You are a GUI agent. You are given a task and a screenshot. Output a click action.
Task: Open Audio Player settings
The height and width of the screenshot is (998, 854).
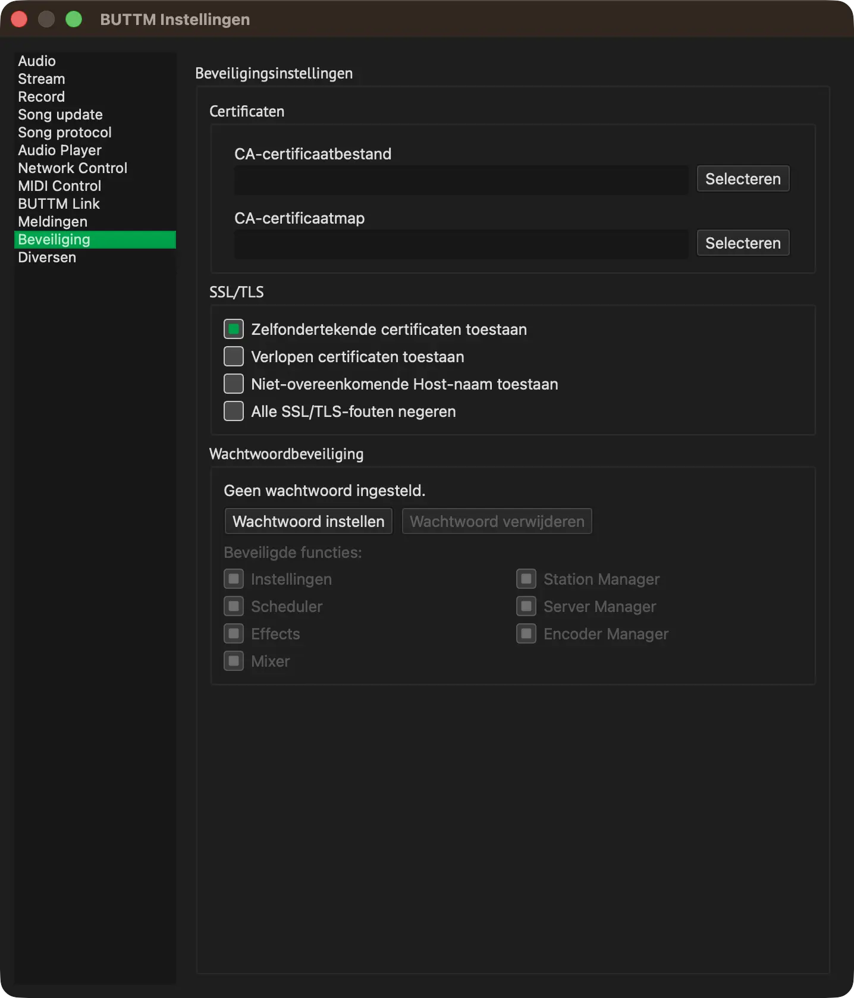point(95,150)
